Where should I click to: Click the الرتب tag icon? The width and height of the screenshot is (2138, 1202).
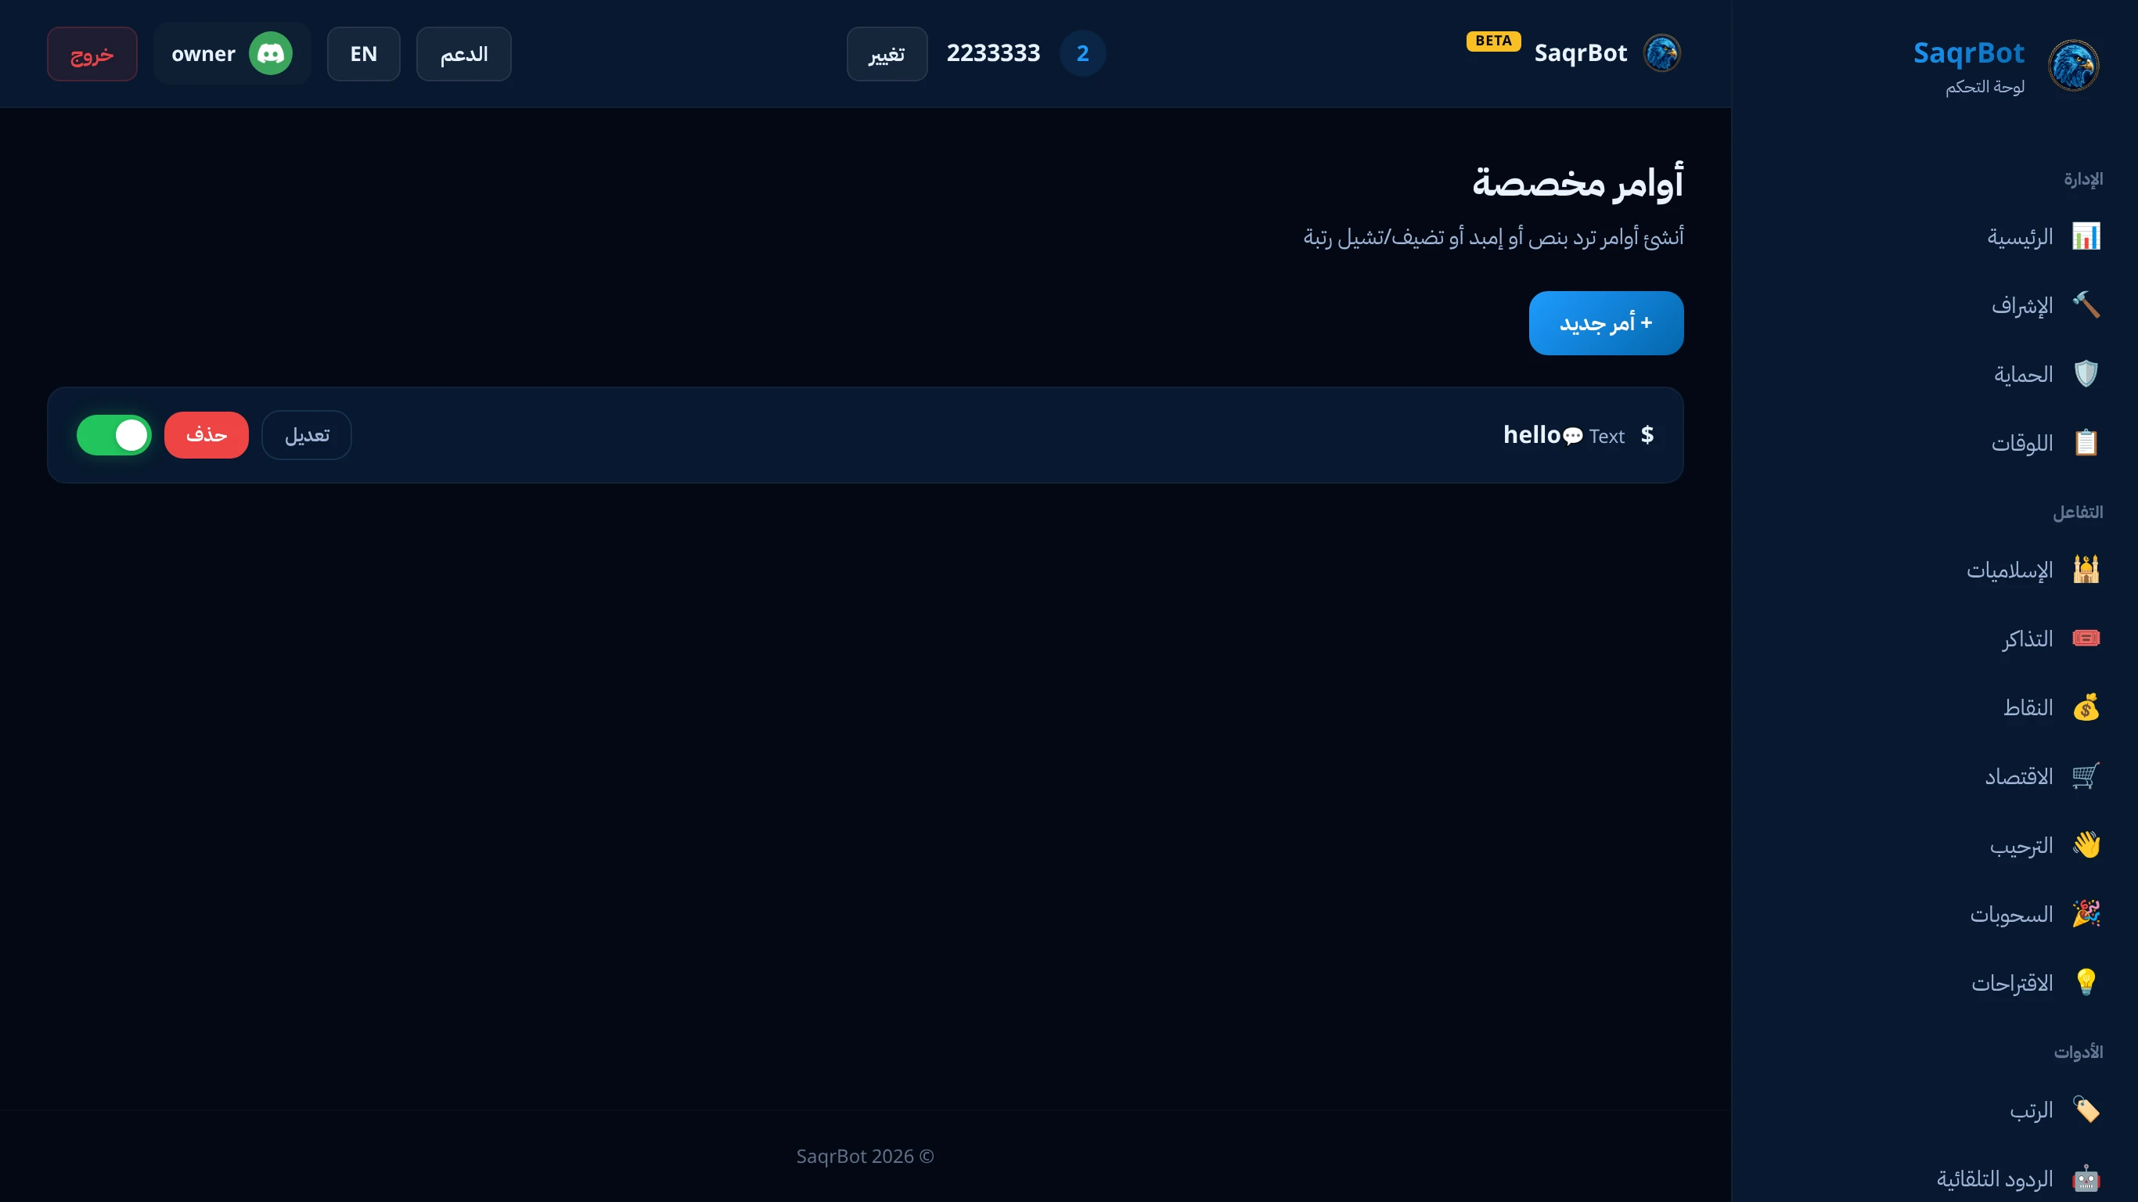2086,1110
